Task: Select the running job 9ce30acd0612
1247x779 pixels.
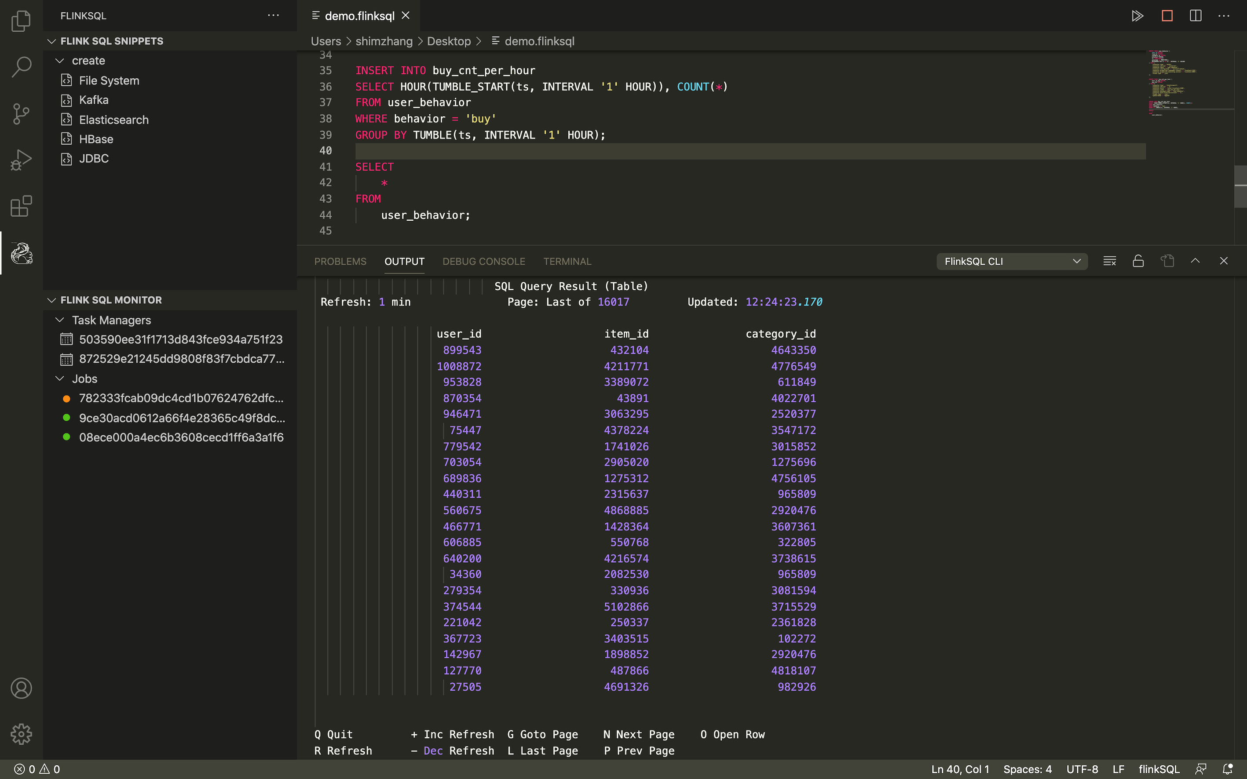Action: [170, 418]
